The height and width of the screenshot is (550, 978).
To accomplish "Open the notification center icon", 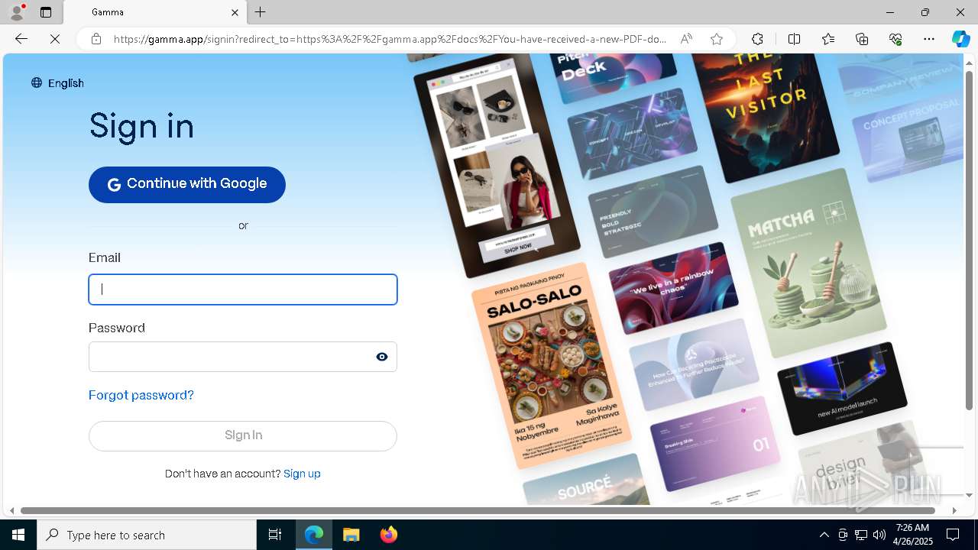I will pos(953,535).
